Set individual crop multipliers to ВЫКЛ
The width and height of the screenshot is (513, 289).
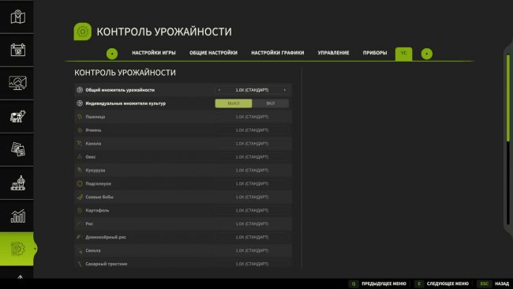pyautogui.click(x=234, y=103)
